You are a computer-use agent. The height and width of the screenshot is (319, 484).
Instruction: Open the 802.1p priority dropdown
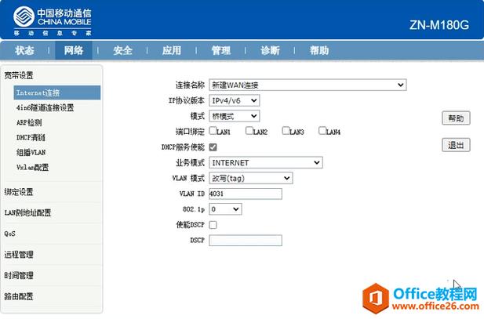click(x=225, y=209)
